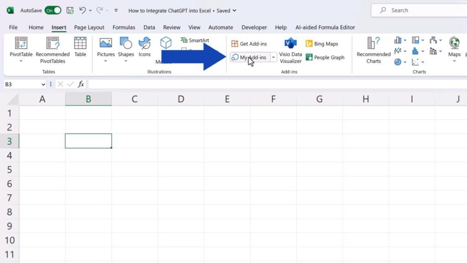Switch to the Developer tab
467x263 pixels.
point(254,27)
